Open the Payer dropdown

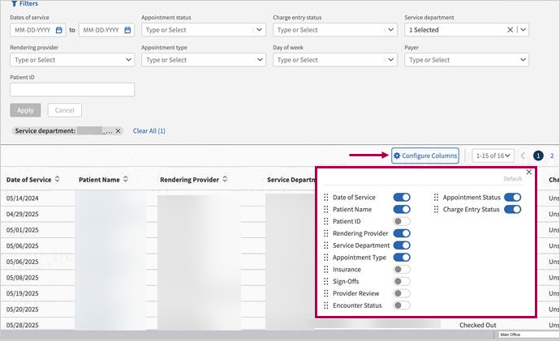click(x=522, y=60)
